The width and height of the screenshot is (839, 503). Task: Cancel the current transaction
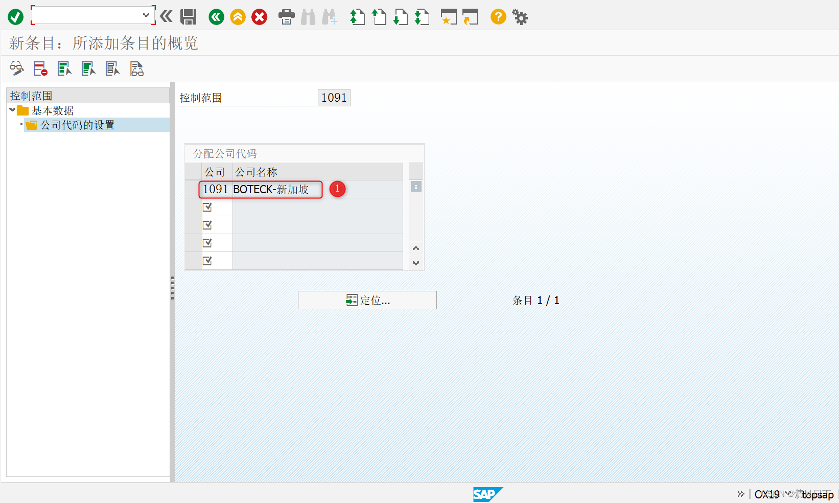coord(259,17)
